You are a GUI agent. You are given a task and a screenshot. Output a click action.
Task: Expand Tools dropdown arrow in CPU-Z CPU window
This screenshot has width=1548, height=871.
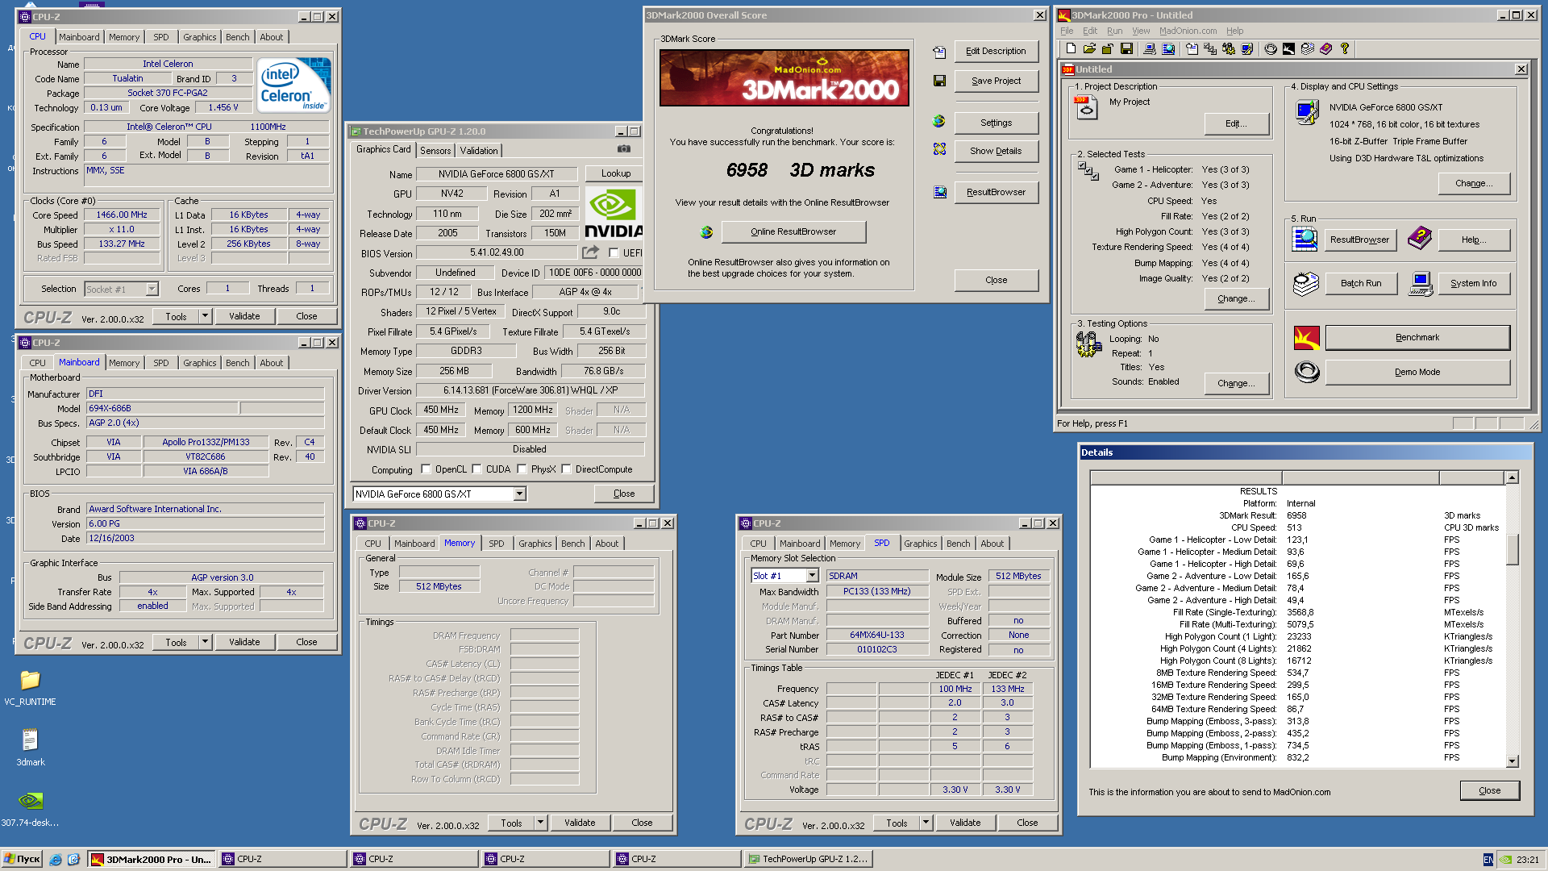(x=205, y=317)
